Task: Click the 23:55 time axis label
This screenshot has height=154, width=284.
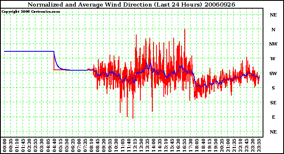Action: (x=259, y=145)
